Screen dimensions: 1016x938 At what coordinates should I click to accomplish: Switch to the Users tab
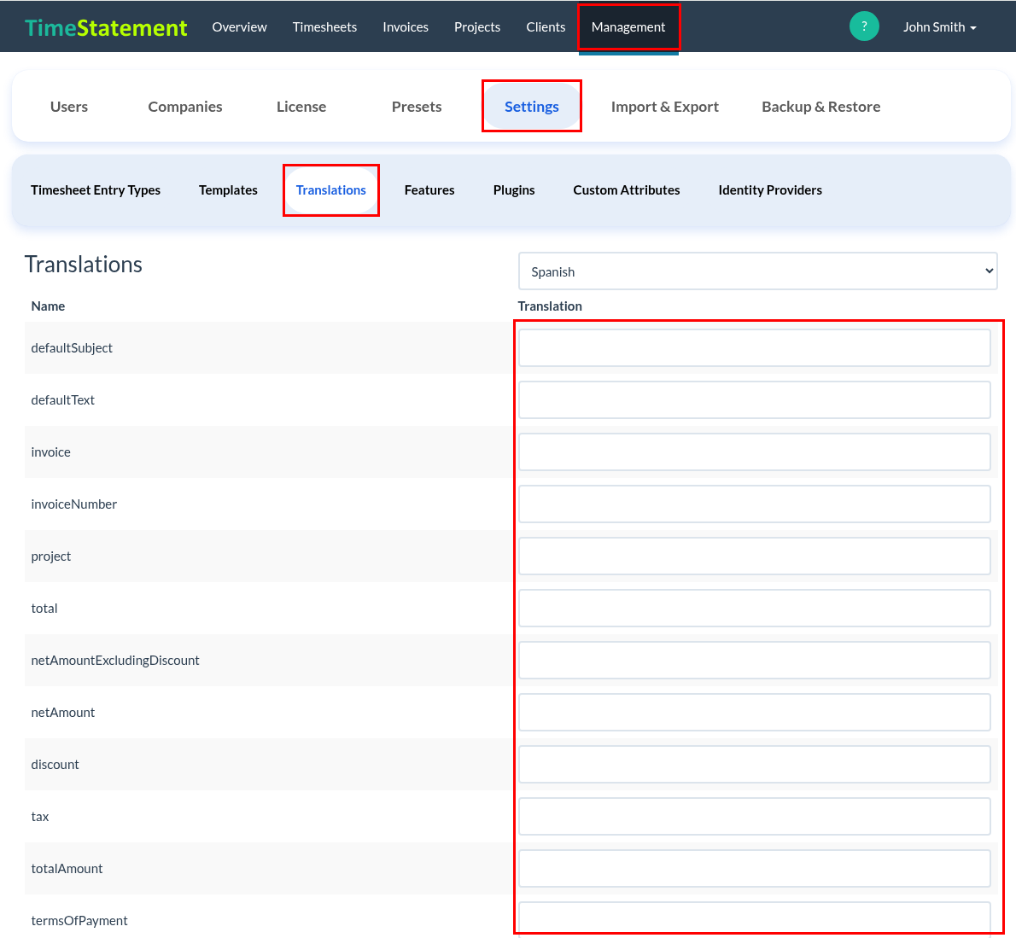[x=68, y=106]
